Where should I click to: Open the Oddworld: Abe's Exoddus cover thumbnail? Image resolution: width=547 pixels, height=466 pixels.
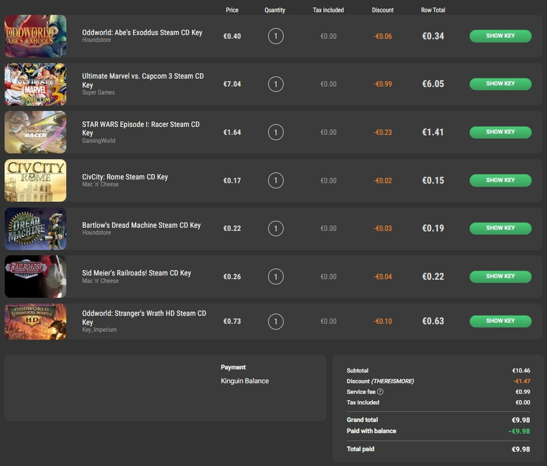pyautogui.click(x=35, y=36)
